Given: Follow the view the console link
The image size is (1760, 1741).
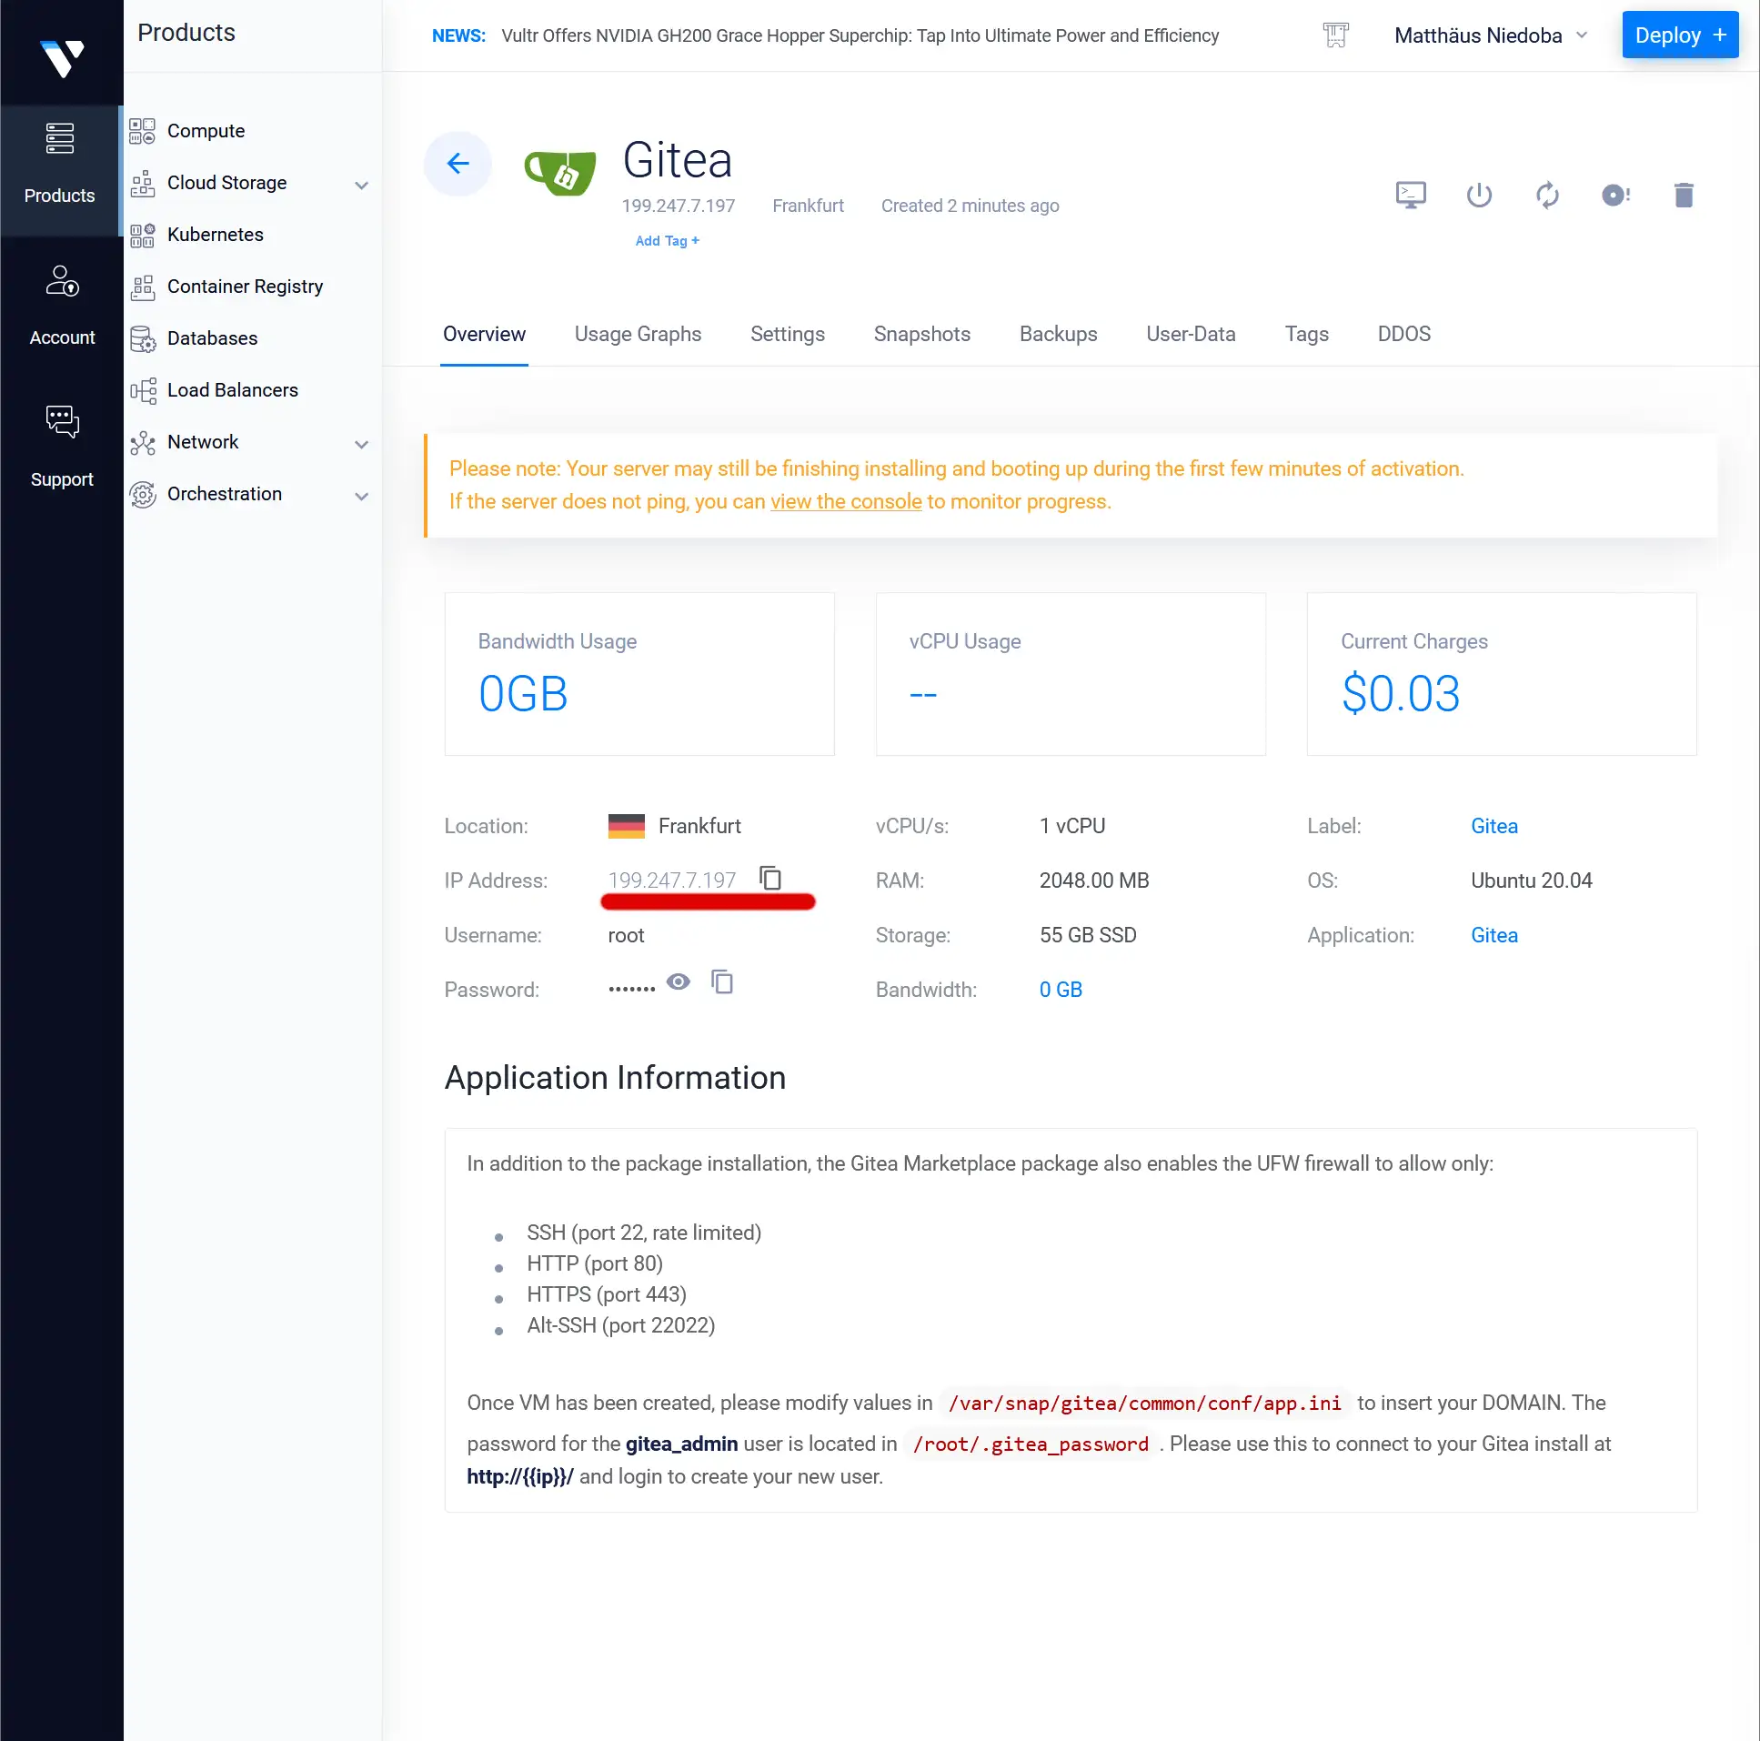Looking at the screenshot, I should [845, 501].
